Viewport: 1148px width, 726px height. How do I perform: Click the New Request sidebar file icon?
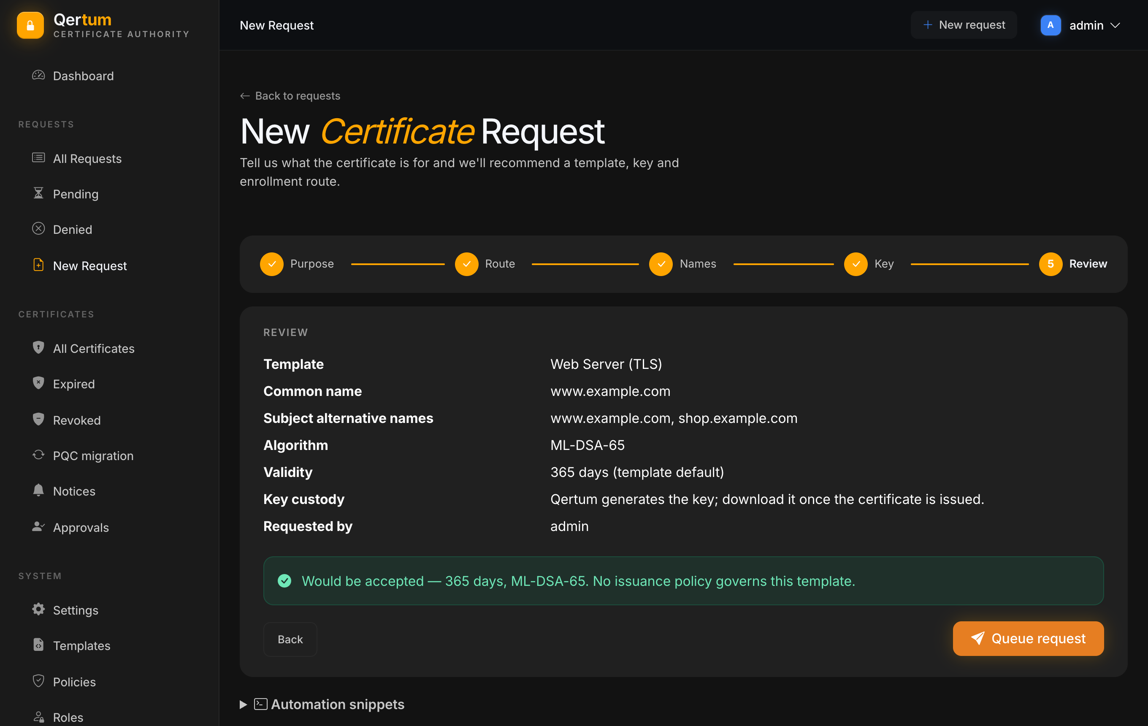point(38,265)
